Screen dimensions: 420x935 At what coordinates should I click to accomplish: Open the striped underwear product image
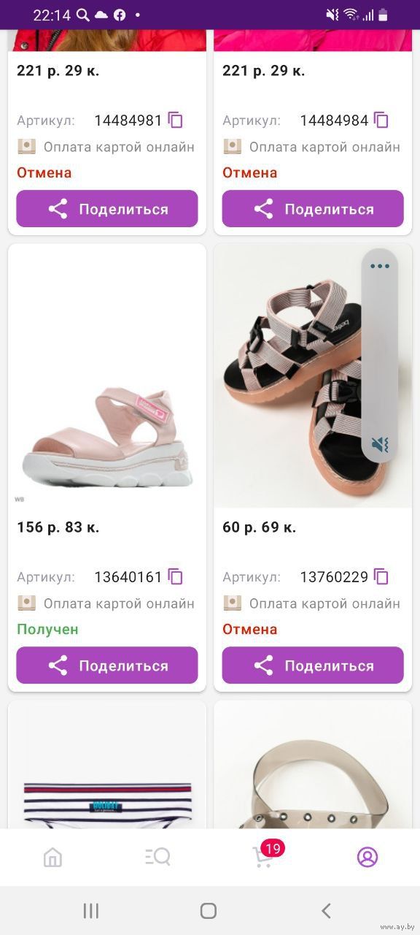click(x=107, y=765)
